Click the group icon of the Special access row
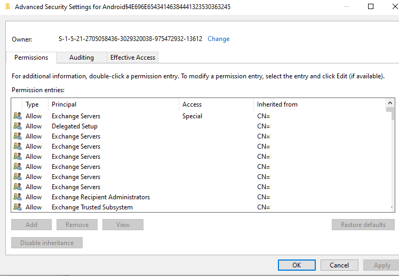The image size is (399, 276). tap(18, 116)
